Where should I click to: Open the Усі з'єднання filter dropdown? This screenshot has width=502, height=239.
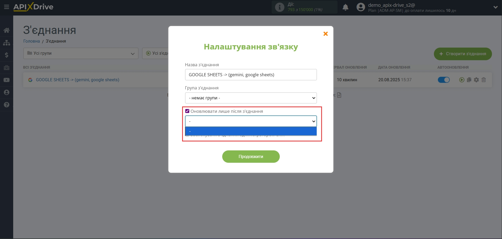[x=155, y=53]
